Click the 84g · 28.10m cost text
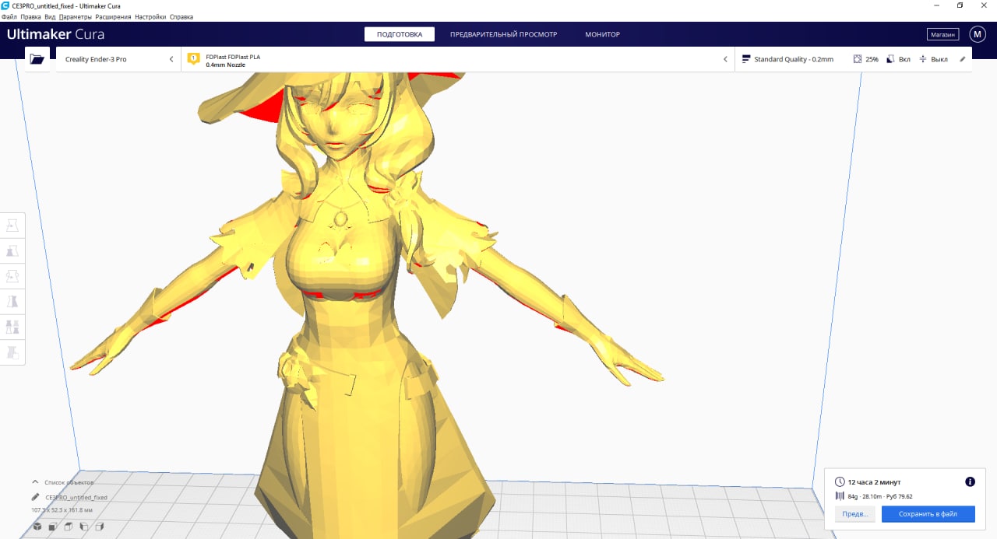This screenshot has width=997, height=539. (880, 496)
